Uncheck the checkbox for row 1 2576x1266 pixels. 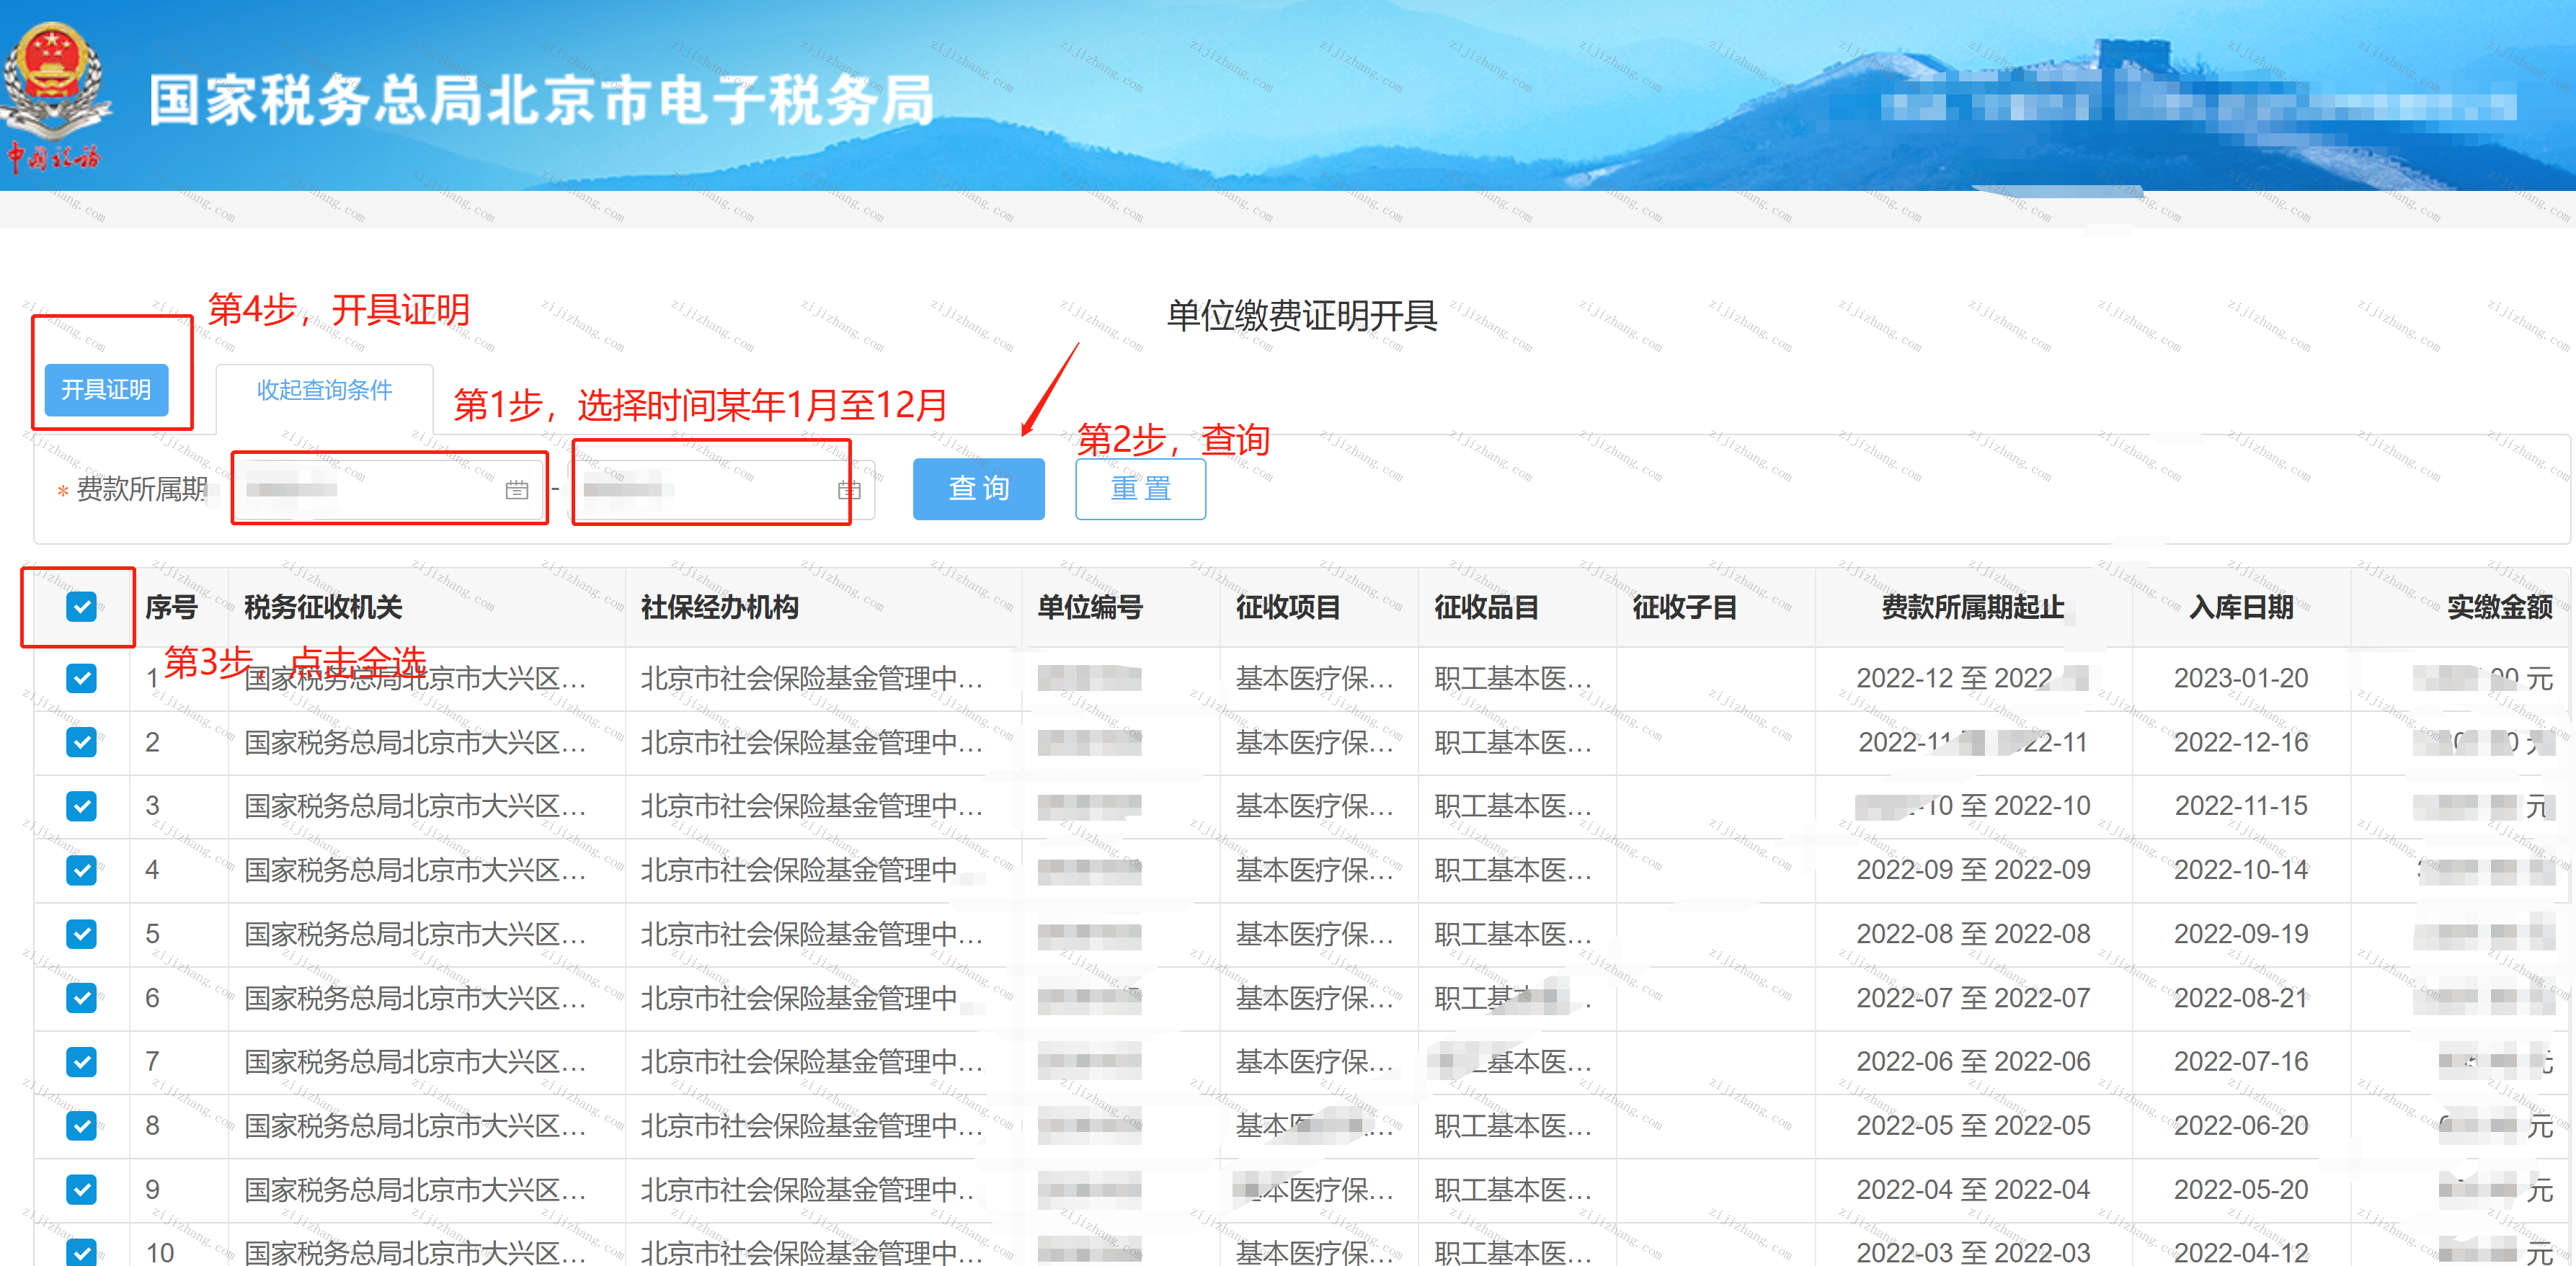(x=81, y=678)
